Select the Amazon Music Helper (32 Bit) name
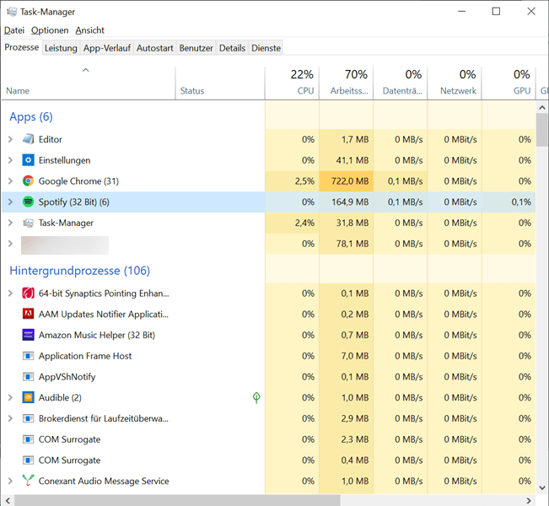Image resolution: width=549 pixels, height=506 pixels. click(97, 335)
